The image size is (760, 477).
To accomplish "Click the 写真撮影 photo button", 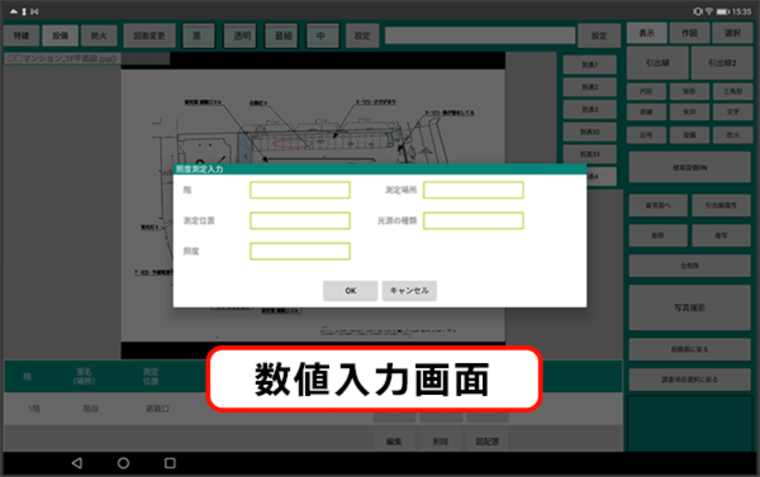I will click(x=690, y=307).
